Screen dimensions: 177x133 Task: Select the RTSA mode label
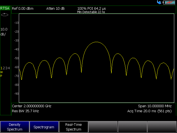coord(5,8)
